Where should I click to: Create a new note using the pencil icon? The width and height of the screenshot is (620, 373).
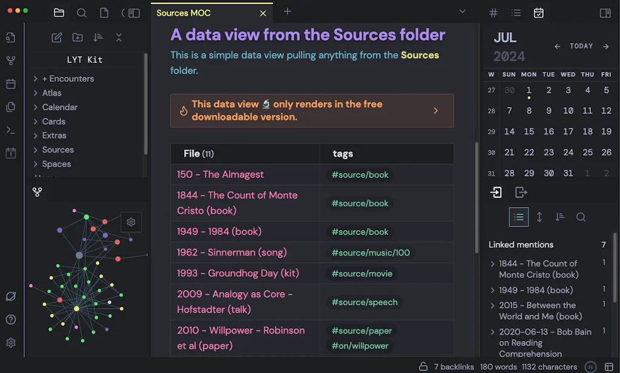[x=56, y=38]
